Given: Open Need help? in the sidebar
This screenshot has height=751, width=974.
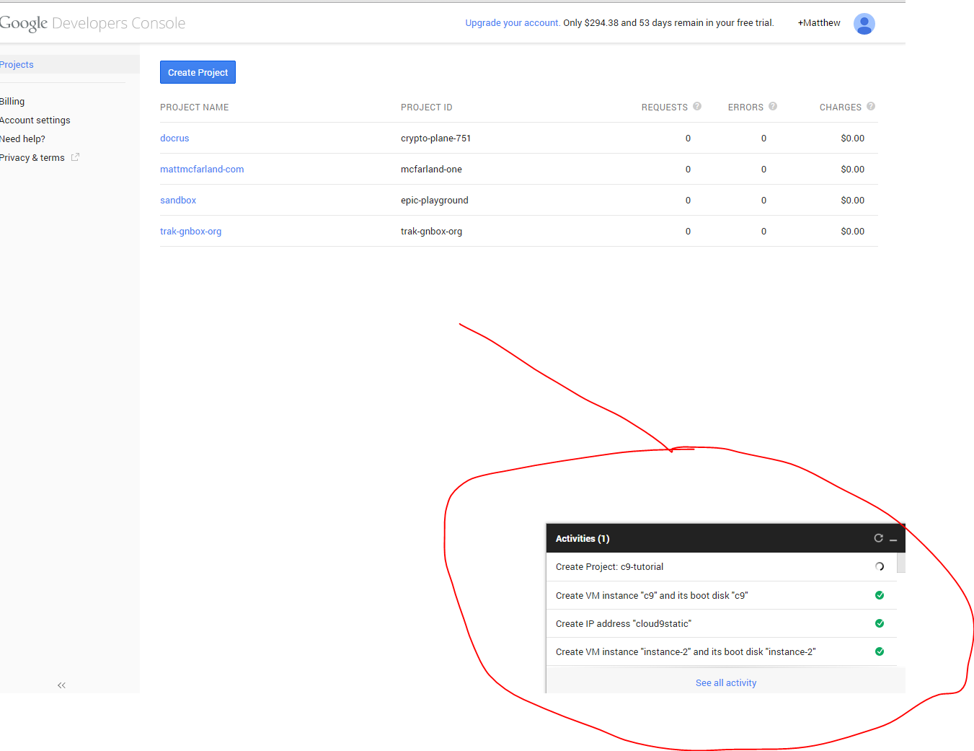Looking at the screenshot, I should pyautogui.click(x=22, y=139).
